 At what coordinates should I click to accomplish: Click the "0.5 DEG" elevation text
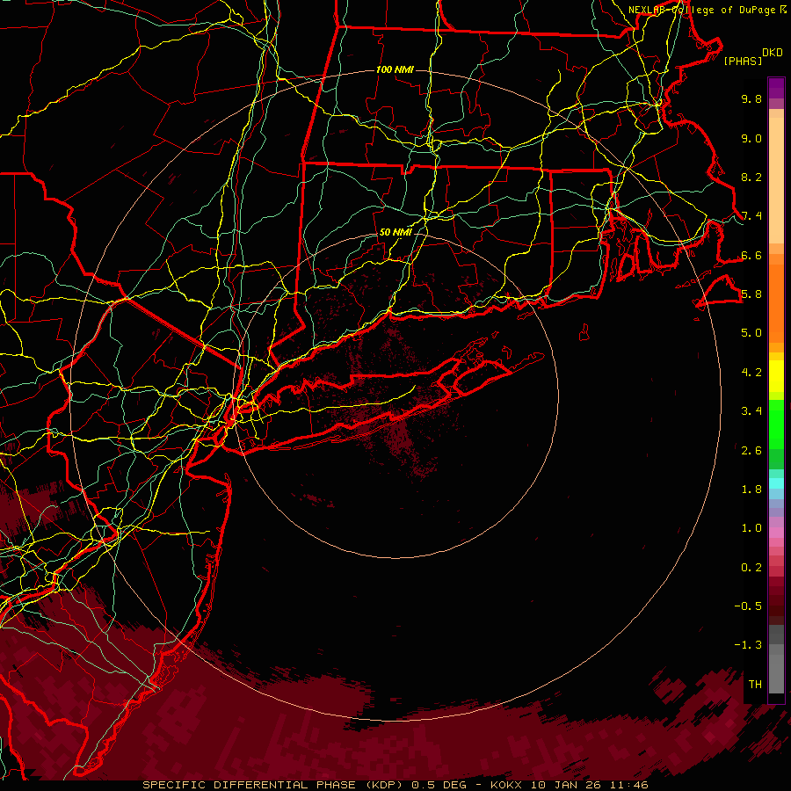pos(439,785)
